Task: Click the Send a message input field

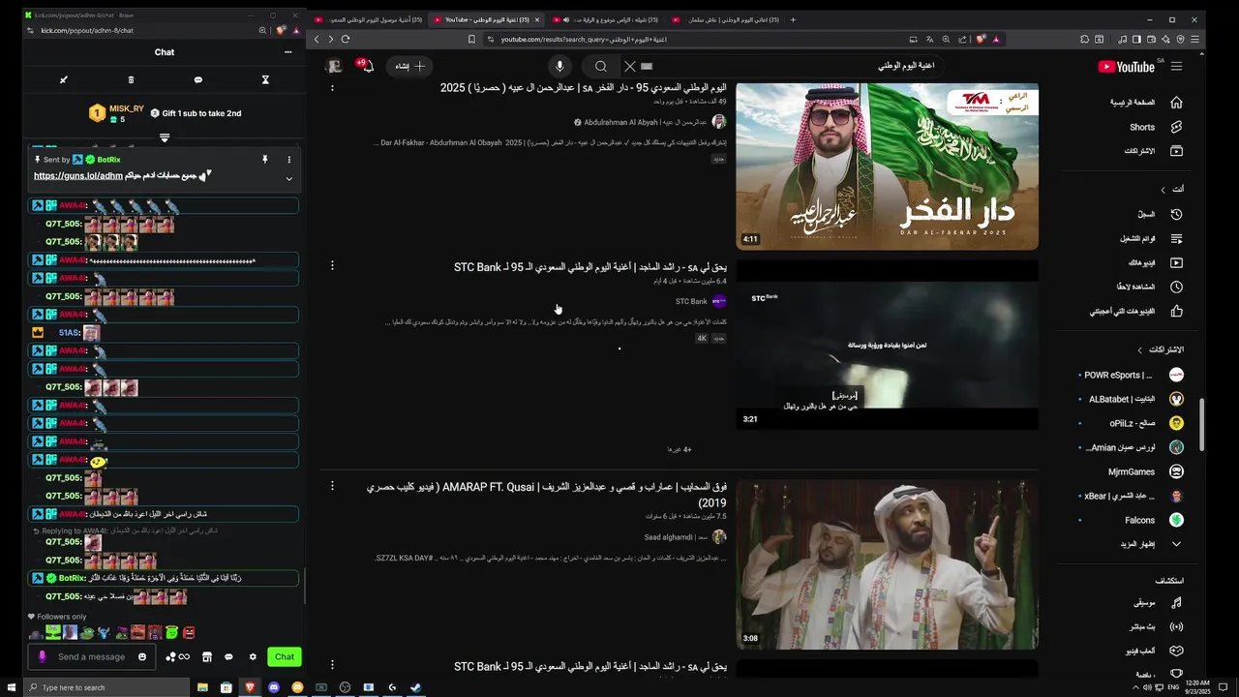Action: click(x=92, y=656)
